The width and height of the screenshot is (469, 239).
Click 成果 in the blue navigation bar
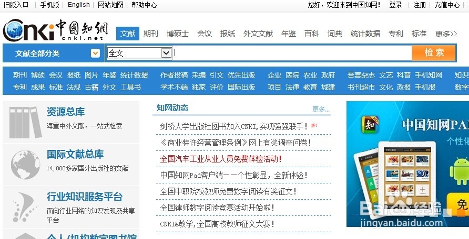click(x=38, y=87)
